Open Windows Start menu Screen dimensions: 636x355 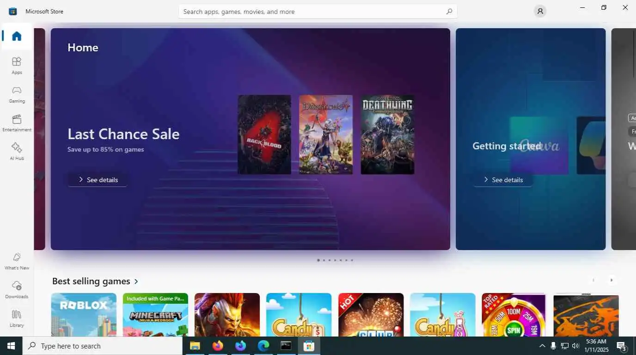point(11,346)
